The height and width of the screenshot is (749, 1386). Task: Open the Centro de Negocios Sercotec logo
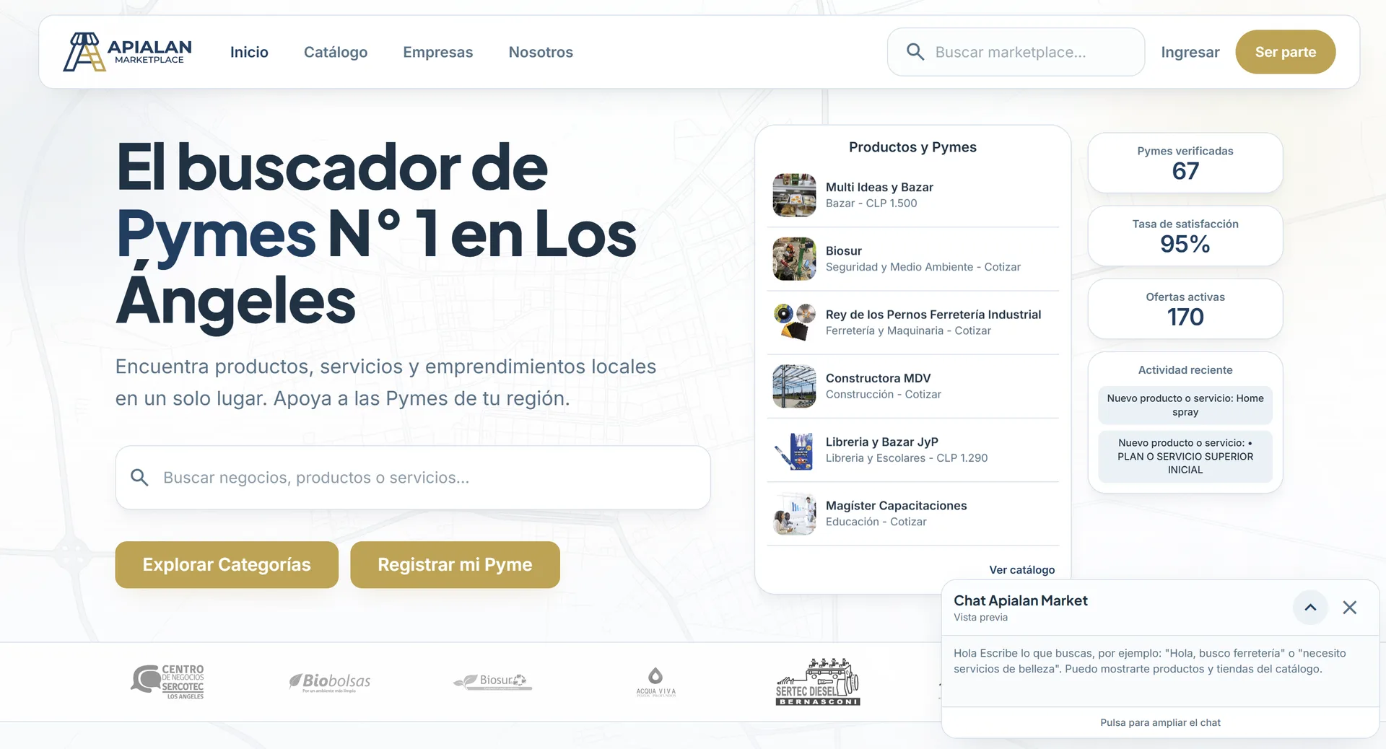click(167, 682)
